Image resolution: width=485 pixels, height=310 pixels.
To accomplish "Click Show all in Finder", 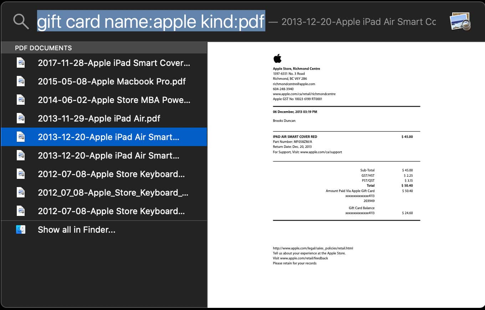I will pos(104,229).
